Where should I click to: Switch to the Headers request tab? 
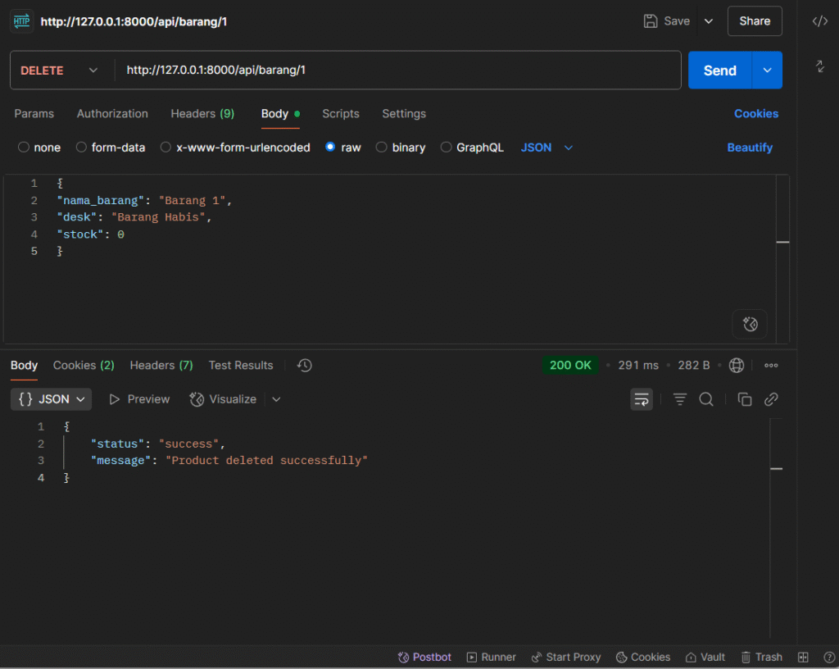pyautogui.click(x=202, y=114)
